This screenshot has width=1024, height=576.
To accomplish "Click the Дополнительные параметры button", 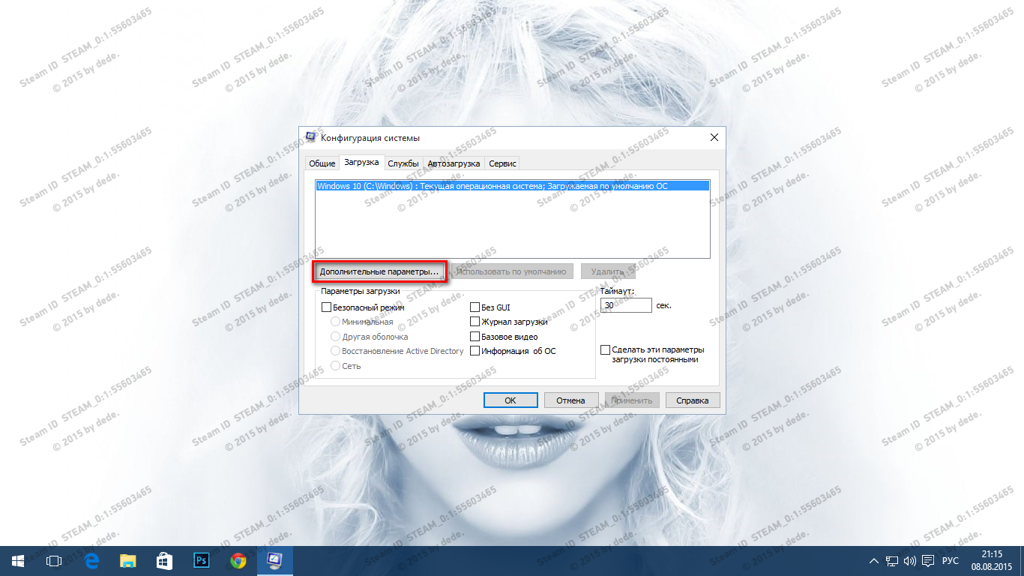I will tap(379, 271).
